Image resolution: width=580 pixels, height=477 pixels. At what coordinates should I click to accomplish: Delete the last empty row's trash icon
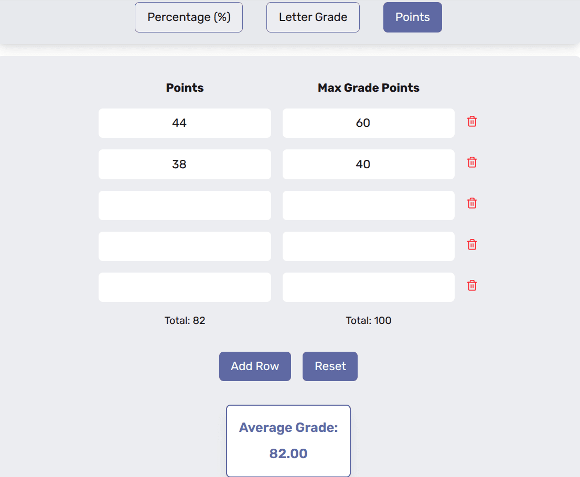click(x=471, y=286)
